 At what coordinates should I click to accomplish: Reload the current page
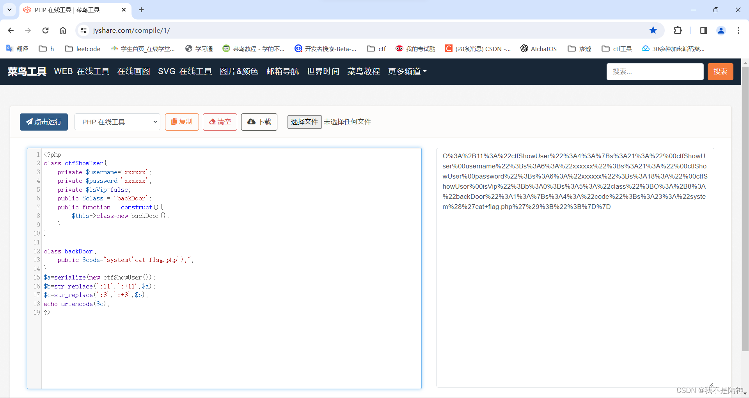(x=45, y=30)
